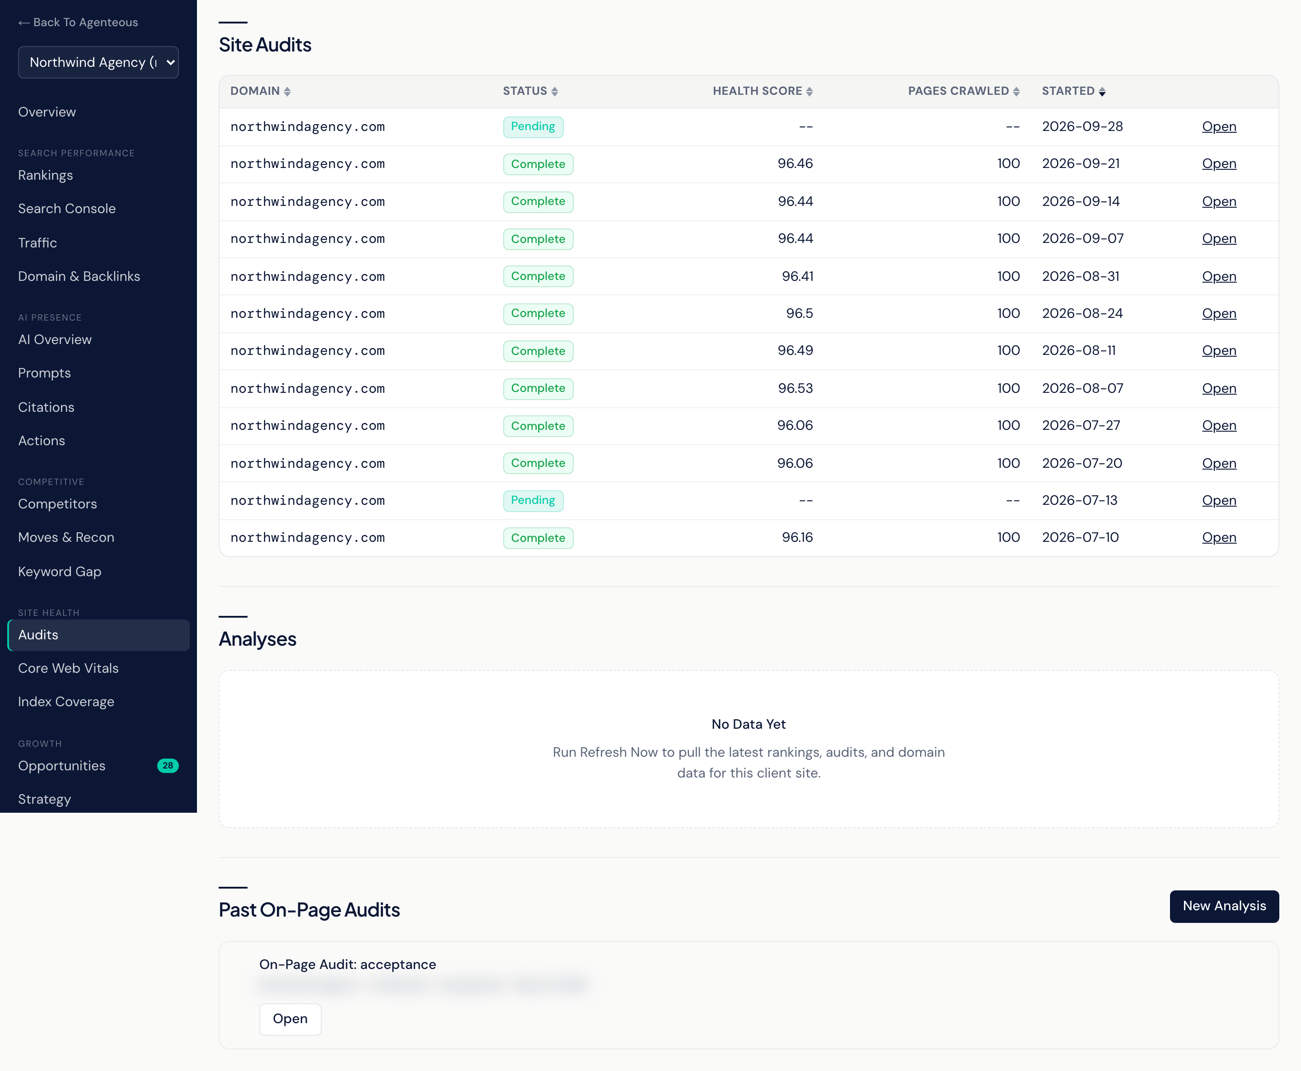Open the audit started 2026-08-31
Viewport: 1301px width, 1071px height.
(x=1219, y=276)
